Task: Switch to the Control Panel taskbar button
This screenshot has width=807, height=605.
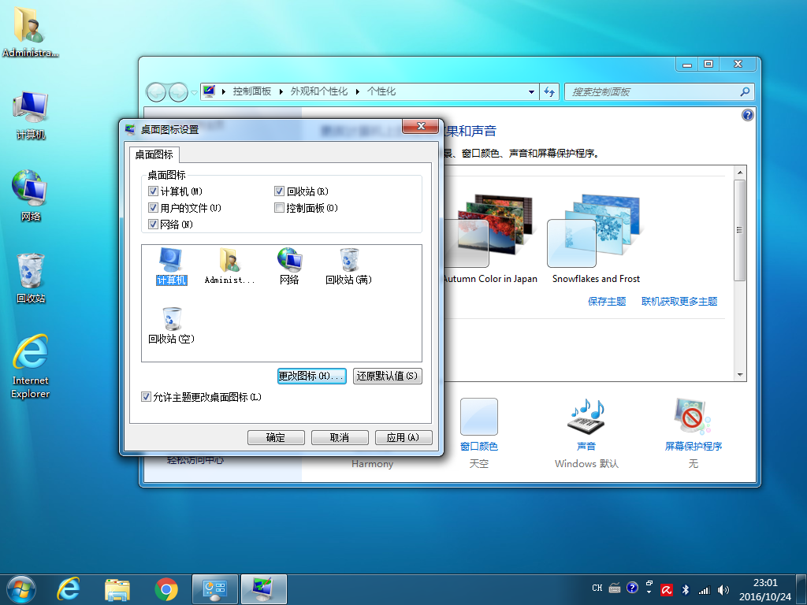Action: pos(215,589)
